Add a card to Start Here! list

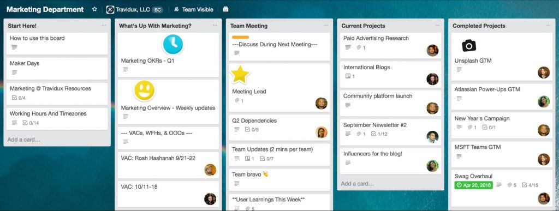(x=24, y=140)
